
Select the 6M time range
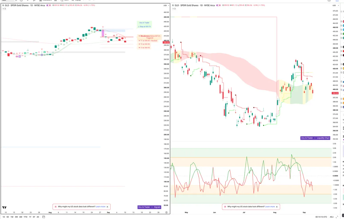(x=21, y=217)
